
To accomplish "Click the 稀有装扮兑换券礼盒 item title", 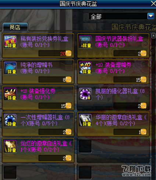I will (45, 39).
